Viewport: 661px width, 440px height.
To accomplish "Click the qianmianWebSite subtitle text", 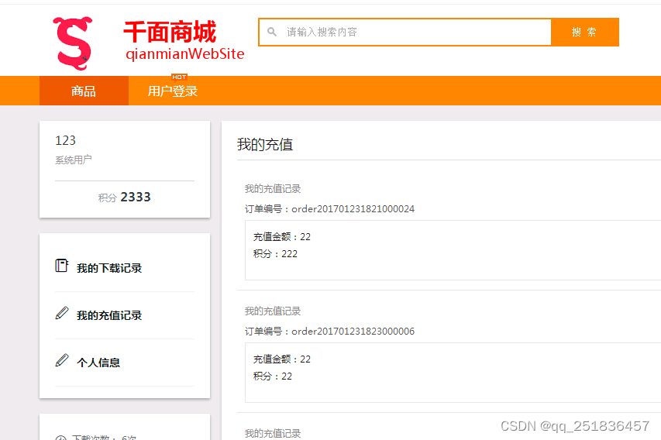I will 185,54.
